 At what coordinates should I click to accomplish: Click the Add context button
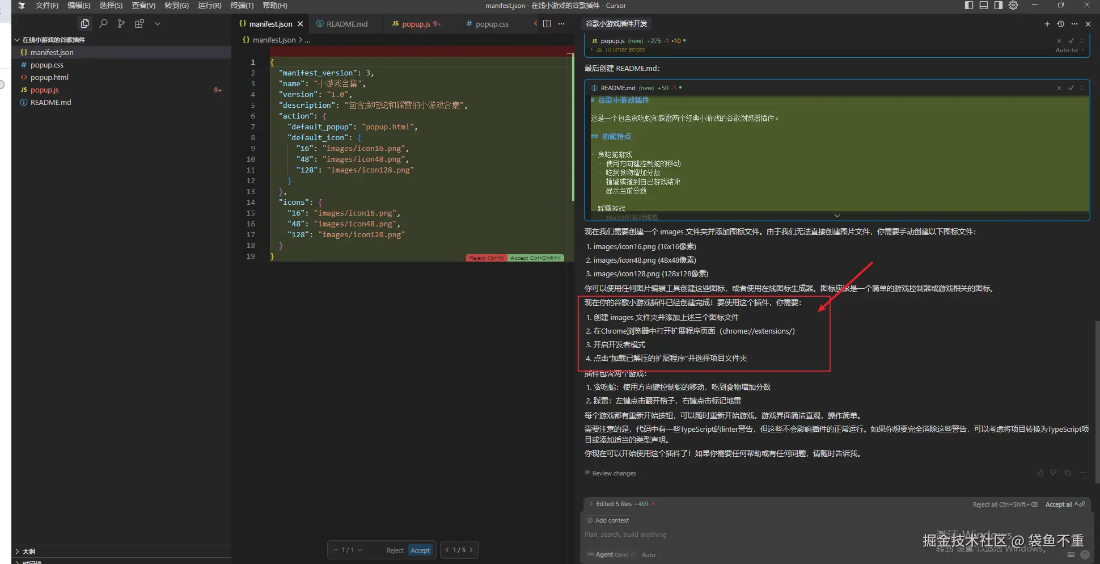[608, 520]
